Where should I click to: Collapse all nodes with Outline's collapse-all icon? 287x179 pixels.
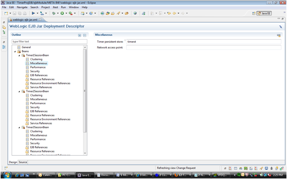tap(85, 35)
